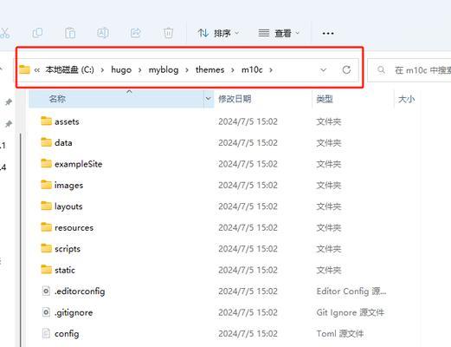Select hugo in the breadcrumb path
Viewport: 451px width, 347px height.
pos(121,69)
